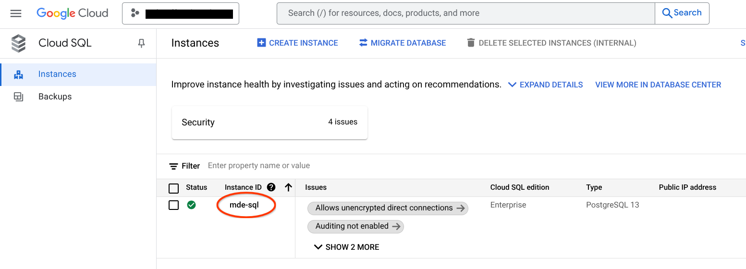Open VIEW MORE IN DATABASE CENTER link
The height and width of the screenshot is (269, 746).
tap(658, 85)
